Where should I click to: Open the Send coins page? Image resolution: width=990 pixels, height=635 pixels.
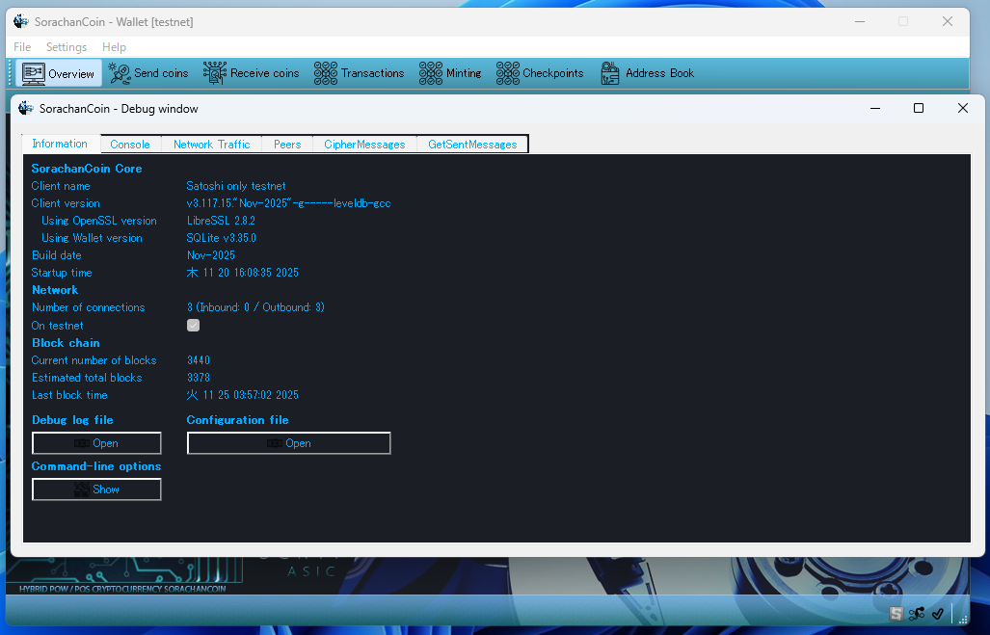pyautogui.click(x=148, y=73)
